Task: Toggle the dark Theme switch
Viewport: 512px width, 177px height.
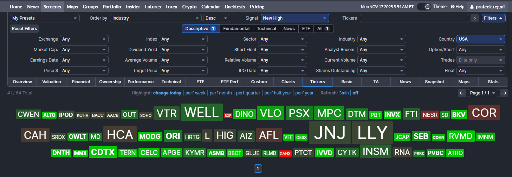Action: pyautogui.click(x=424, y=7)
